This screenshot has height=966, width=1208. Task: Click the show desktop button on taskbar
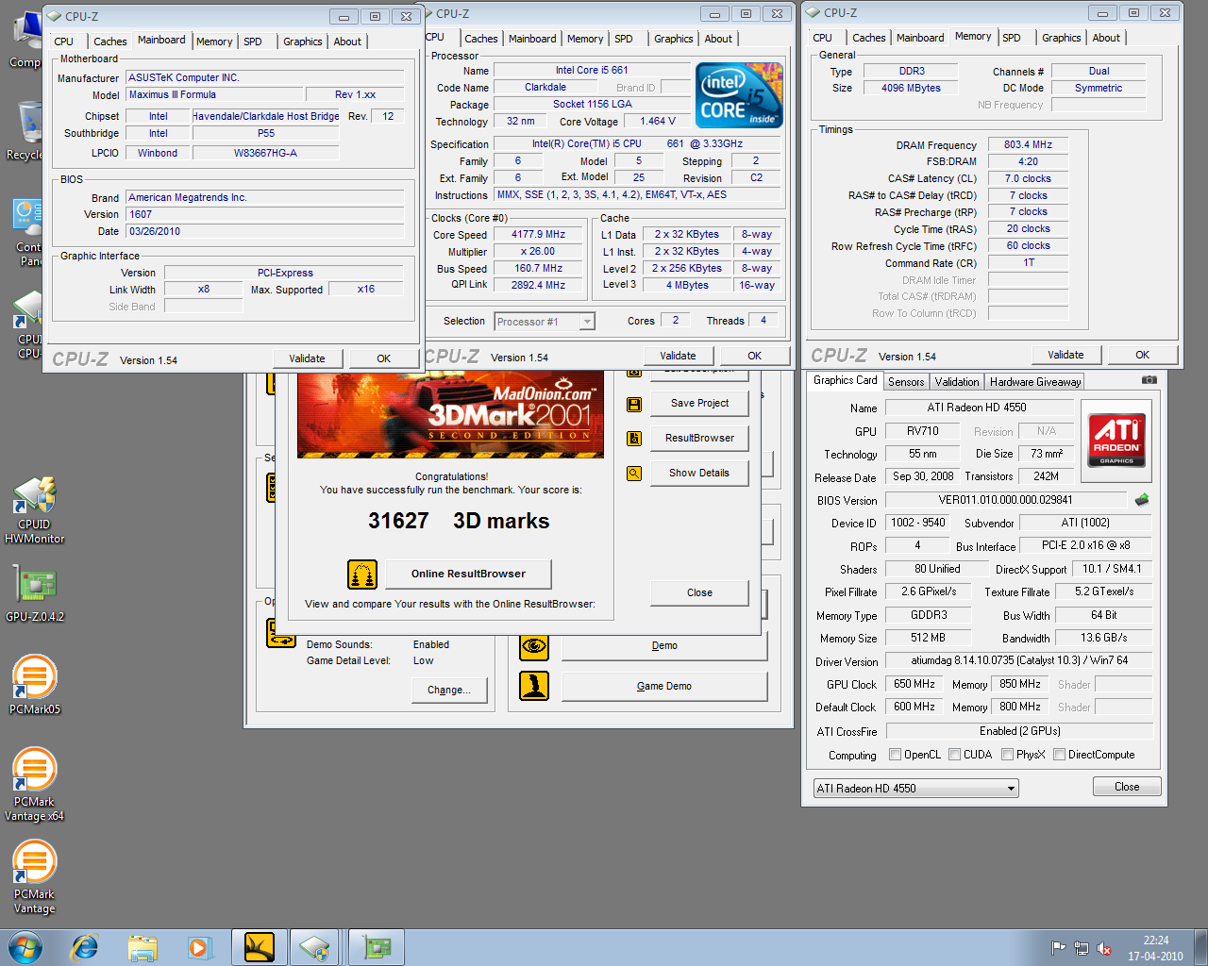(x=1200, y=947)
